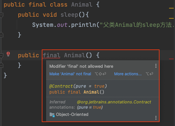Viewport: 175px width, 126px height.
Task: Click 'Modifier final not allowed here' message
Action: [x=81, y=66]
